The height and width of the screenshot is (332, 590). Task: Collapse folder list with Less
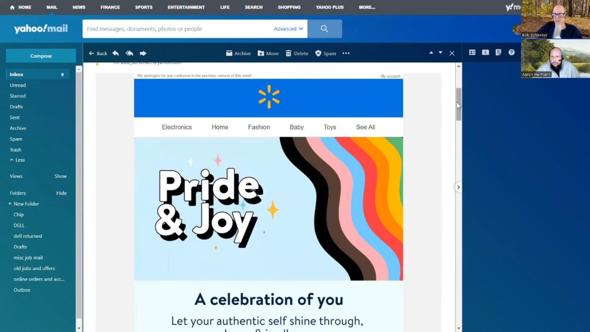coord(18,160)
